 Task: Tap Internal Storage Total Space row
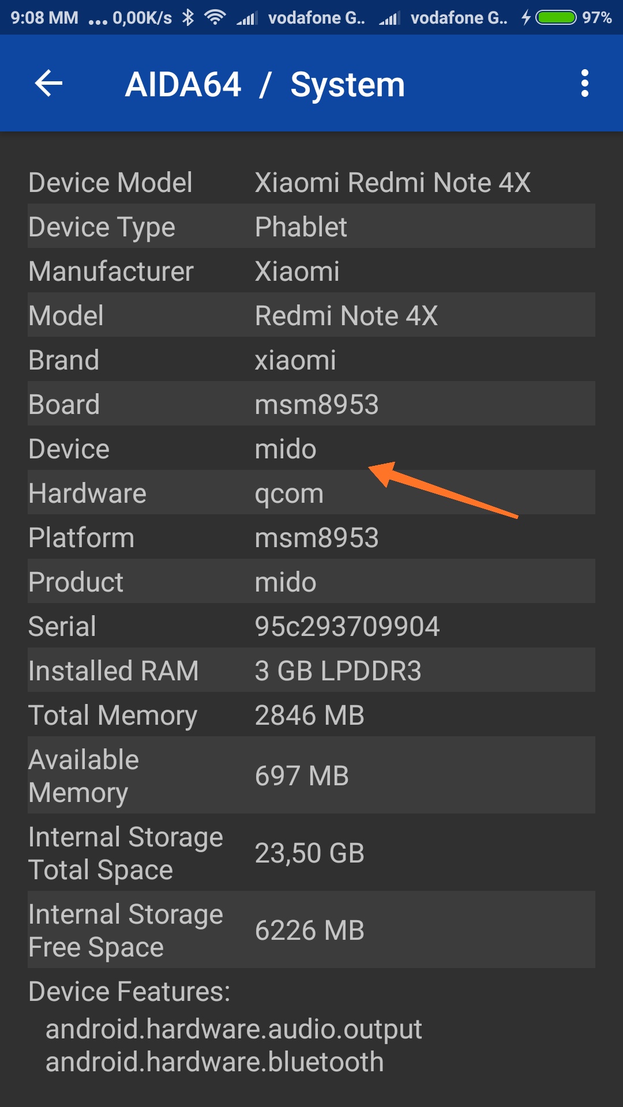click(311, 853)
